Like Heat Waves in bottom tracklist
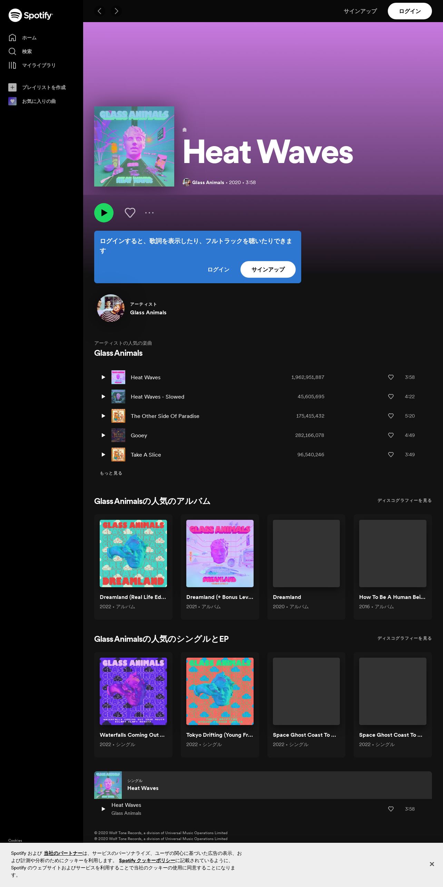The image size is (443, 887). pos(391,809)
